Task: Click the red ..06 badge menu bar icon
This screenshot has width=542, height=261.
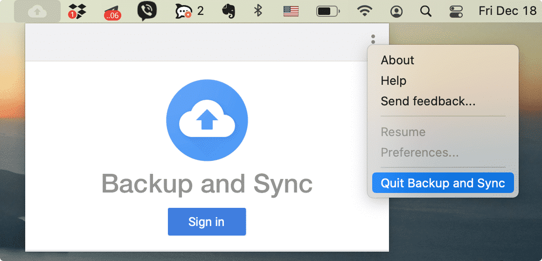Action: click(112, 12)
